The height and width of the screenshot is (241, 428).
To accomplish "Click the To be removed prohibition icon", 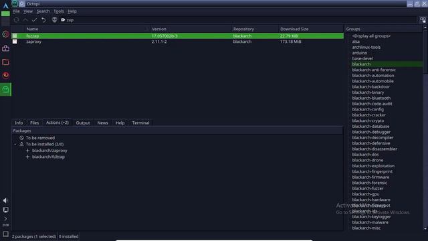I will click(21, 138).
